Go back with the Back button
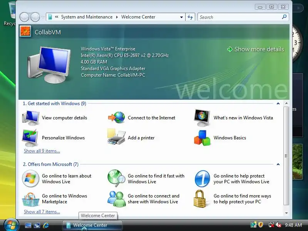This screenshot has width=308, height=231. (24, 17)
